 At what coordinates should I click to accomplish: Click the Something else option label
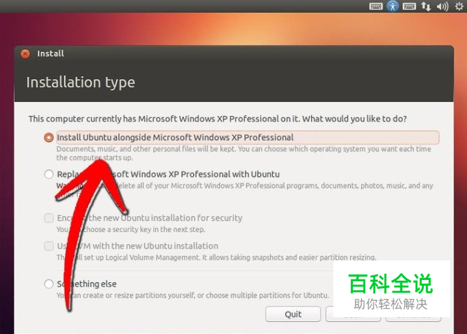click(x=86, y=284)
